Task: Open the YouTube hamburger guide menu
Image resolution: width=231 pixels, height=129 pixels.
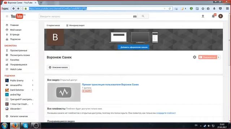Action: tap(7, 16)
